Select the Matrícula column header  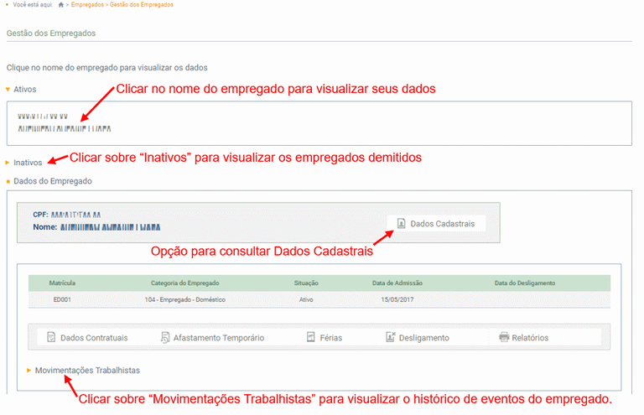(62, 283)
